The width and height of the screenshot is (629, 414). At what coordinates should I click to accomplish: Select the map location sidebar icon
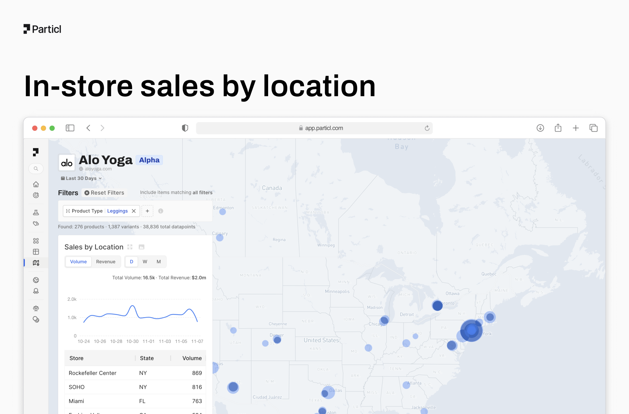[36, 263]
